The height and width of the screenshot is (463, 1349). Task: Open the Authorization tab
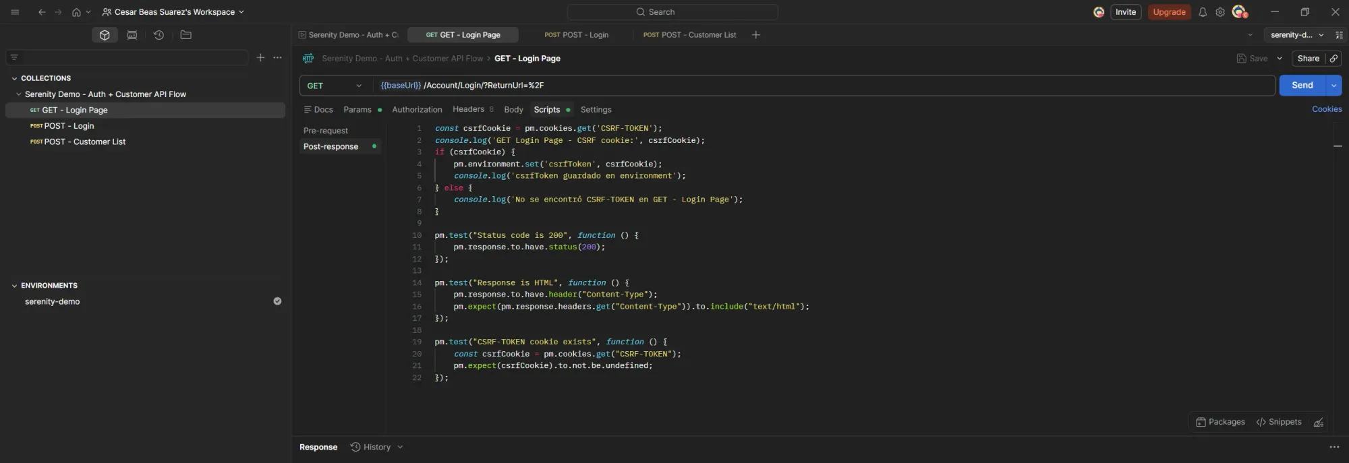[417, 110]
